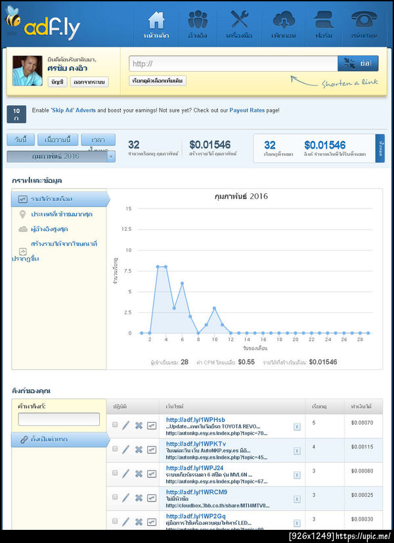The image size is (394, 543).
Task: Tick checkbox for 1WPHsb link row
Action: (115, 425)
